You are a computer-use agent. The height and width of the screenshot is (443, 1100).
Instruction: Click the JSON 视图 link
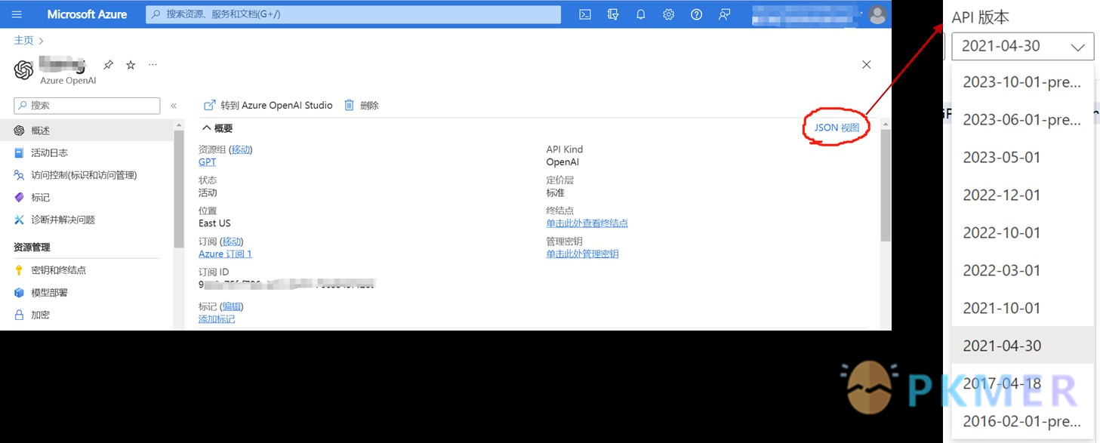pyautogui.click(x=837, y=128)
